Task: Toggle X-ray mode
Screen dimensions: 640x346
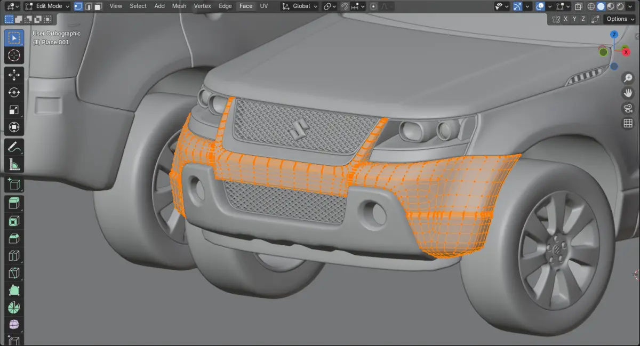Action: coord(579,6)
